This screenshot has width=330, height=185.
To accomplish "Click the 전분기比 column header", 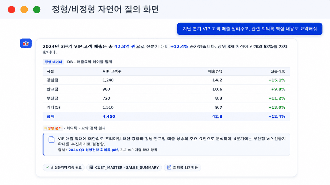I will pos(278,71).
